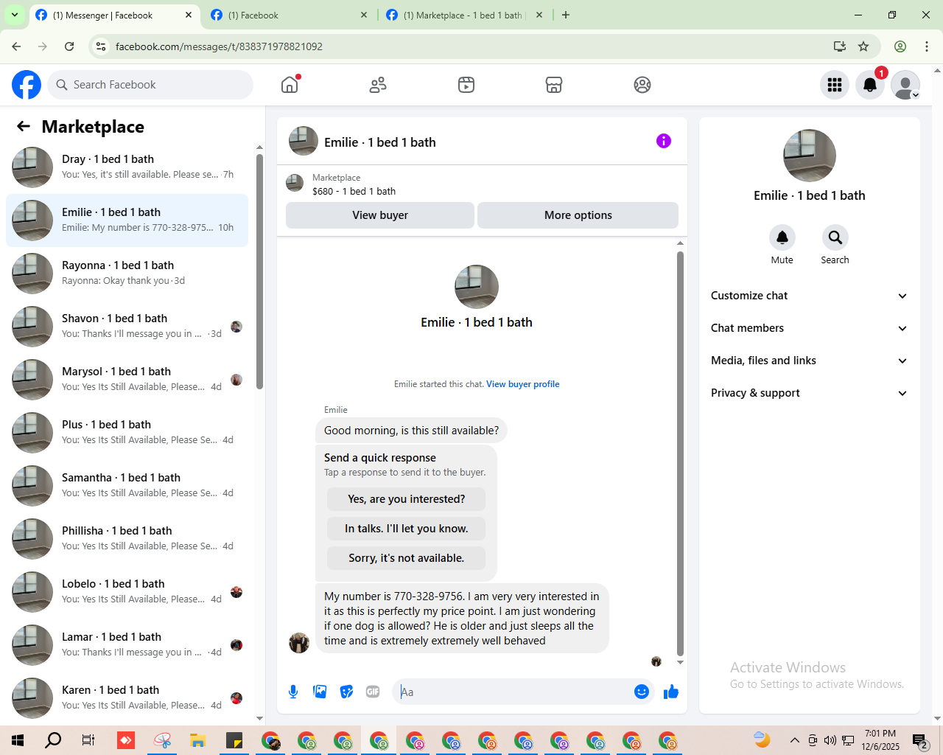Open the Facebook logo home link
Viewport: 943px width, 755px height.
pyautogui.click(x=27, y=85)
